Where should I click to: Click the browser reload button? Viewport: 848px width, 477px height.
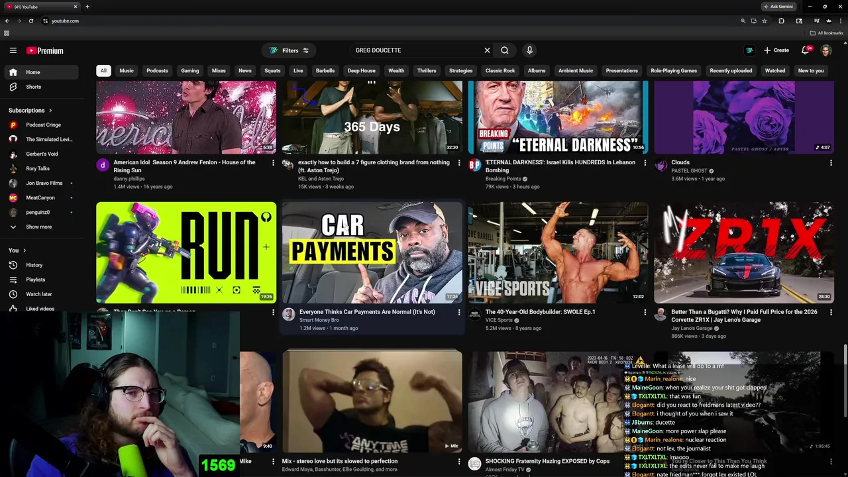point(31,21)
